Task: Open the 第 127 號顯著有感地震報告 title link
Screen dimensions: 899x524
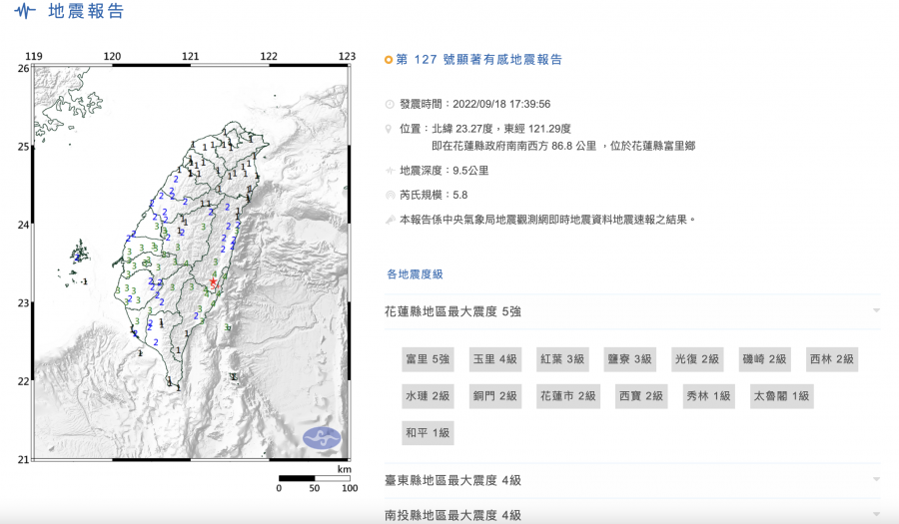Action: (x=479, y=60)
